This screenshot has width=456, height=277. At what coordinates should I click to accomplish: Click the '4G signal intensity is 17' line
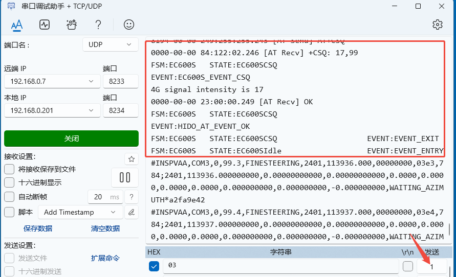pyautogui.click(x=207, y=89)
